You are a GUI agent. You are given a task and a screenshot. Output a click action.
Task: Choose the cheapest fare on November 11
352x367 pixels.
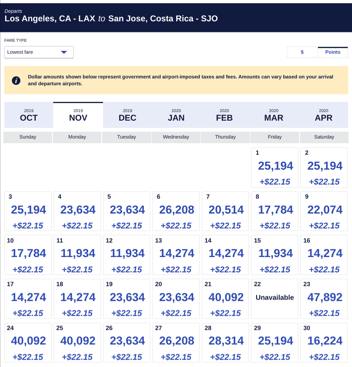[77, 254]
